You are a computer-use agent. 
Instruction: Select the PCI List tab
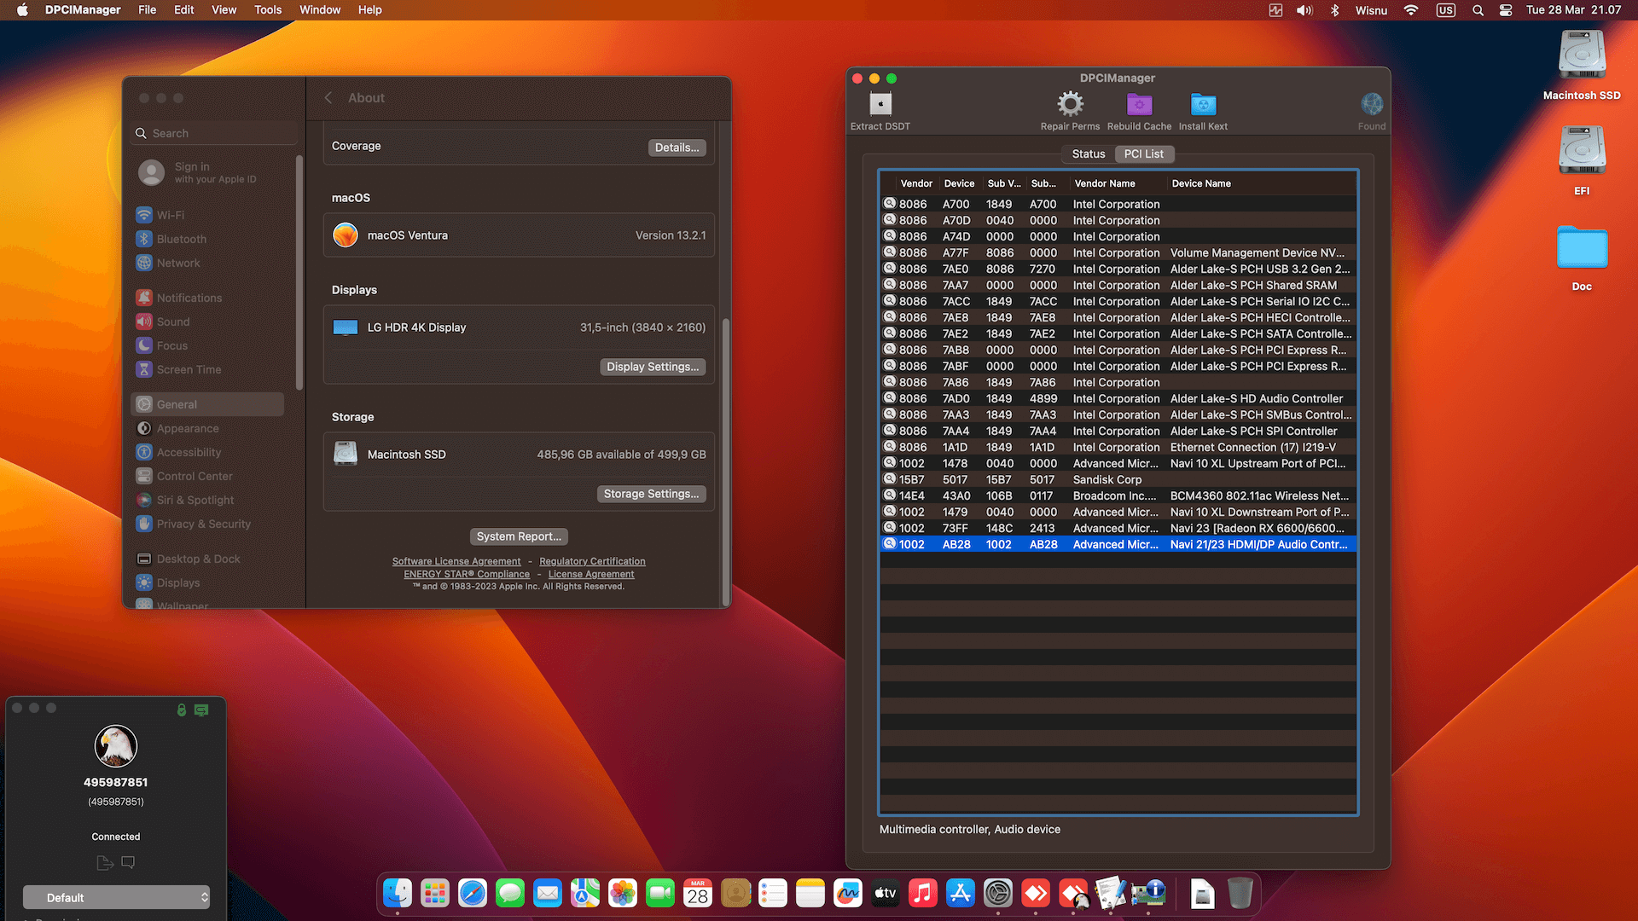tap(1143, 154)
